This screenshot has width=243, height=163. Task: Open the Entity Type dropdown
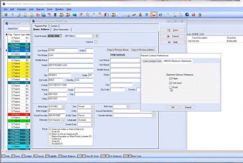point(92,115)
